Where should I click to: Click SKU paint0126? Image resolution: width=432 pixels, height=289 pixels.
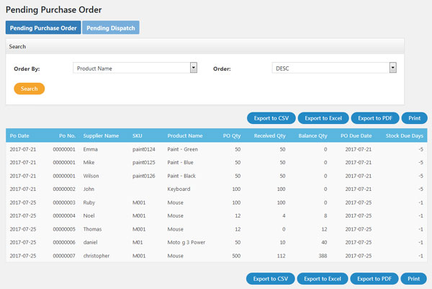pyautogui.click(x=143, y=176)
